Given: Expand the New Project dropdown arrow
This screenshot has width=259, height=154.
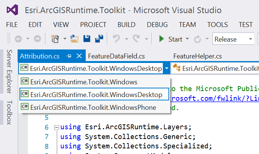Looking at the screenshot, I should click(65, 39).
